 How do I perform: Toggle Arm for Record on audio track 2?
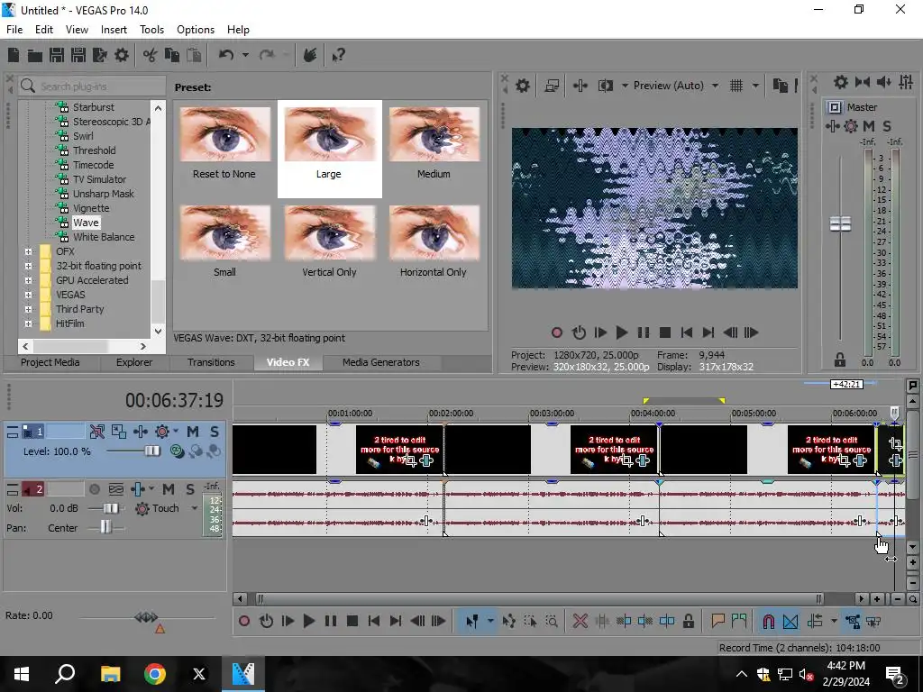coord(94,489)
